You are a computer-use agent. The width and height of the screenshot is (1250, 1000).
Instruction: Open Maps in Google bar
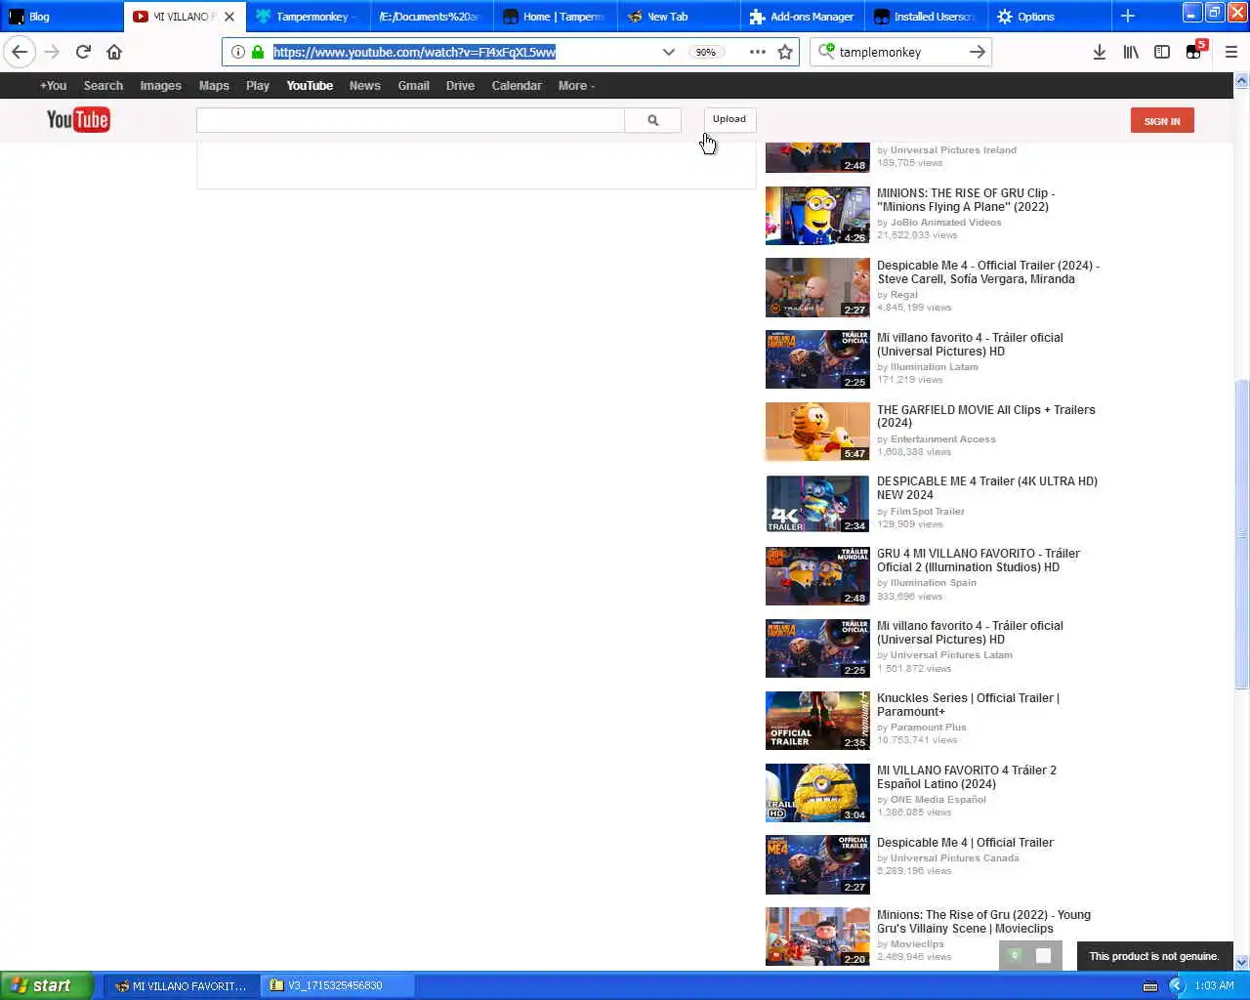point(214,86)
